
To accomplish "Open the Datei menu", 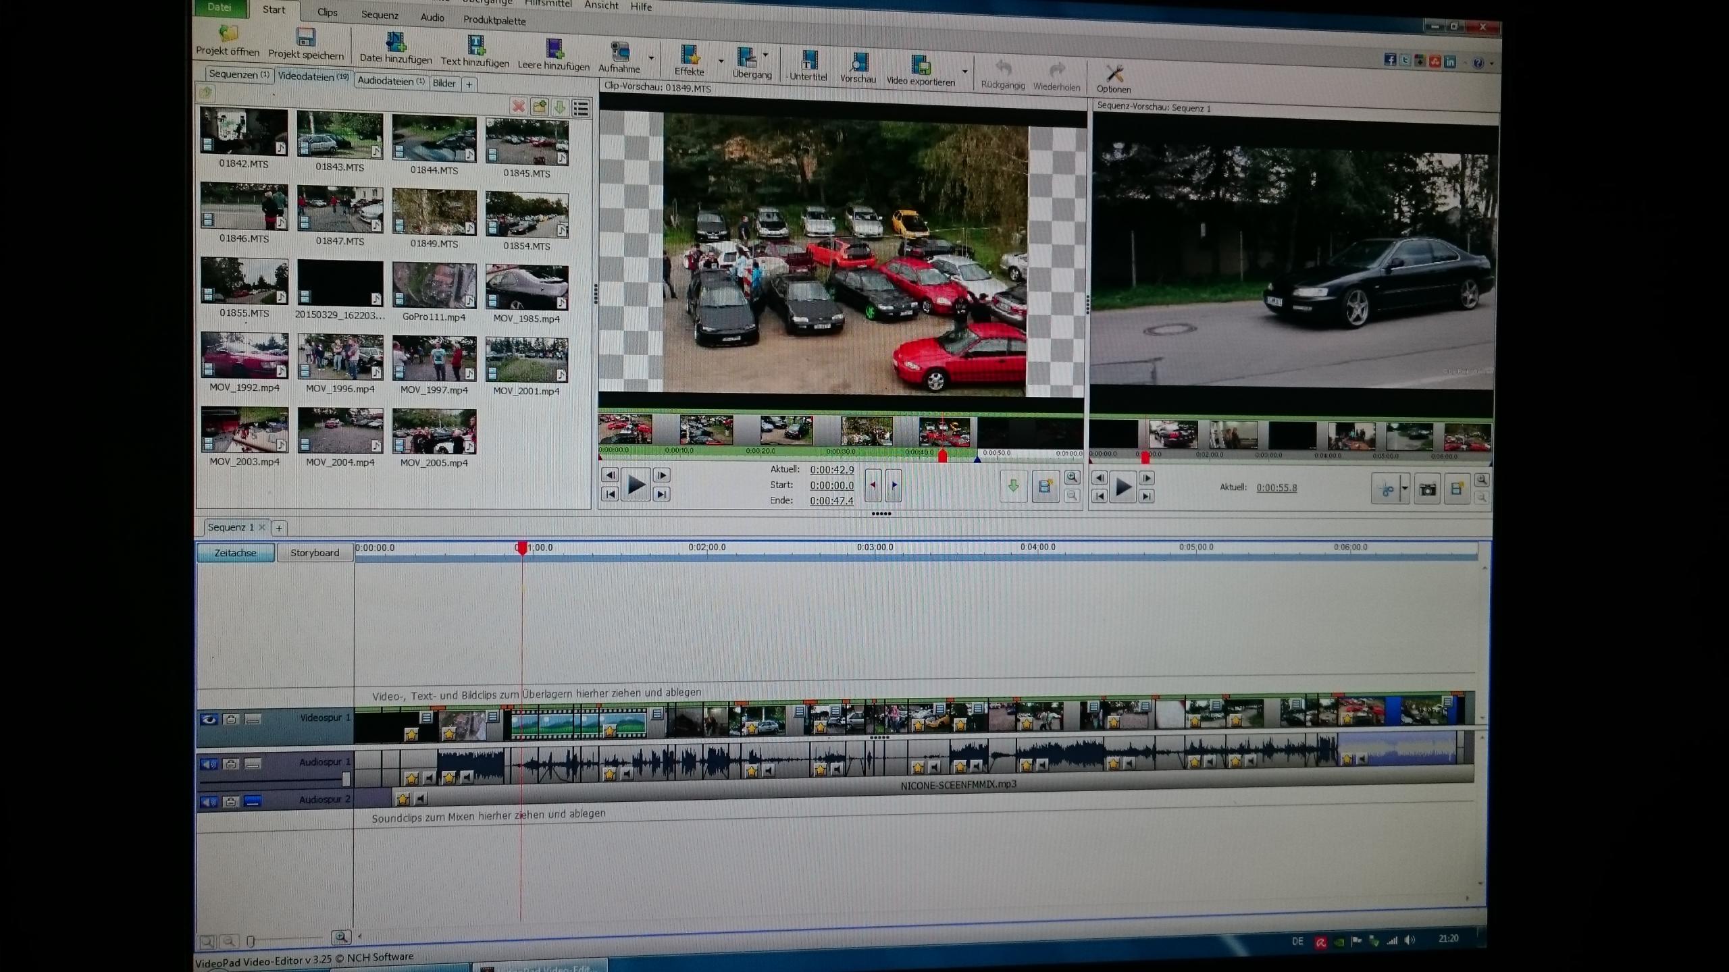I will tap(220, 7).
